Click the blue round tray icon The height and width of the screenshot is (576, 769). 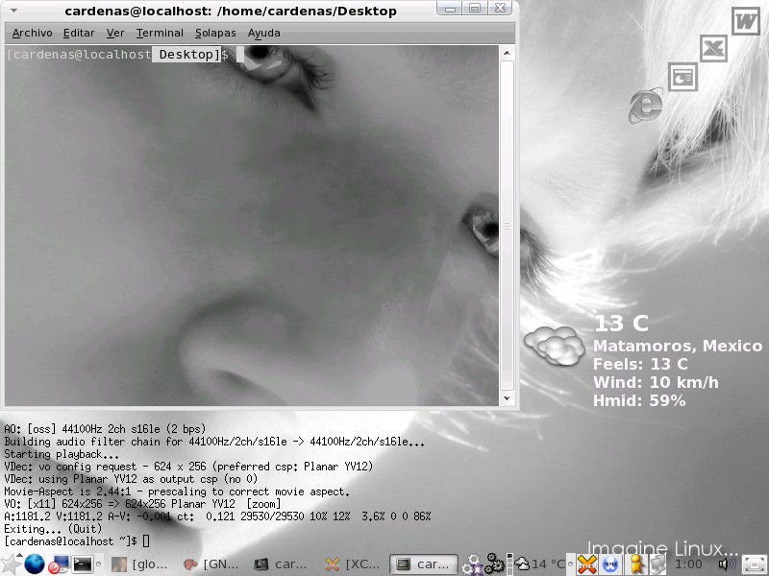pyautogui.click(x=610, y=564)
